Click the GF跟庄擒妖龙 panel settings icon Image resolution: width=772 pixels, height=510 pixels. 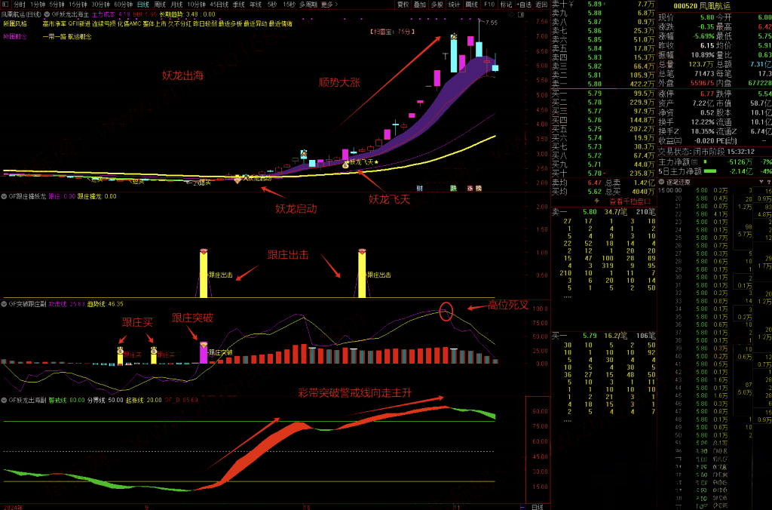click(4, 197)
